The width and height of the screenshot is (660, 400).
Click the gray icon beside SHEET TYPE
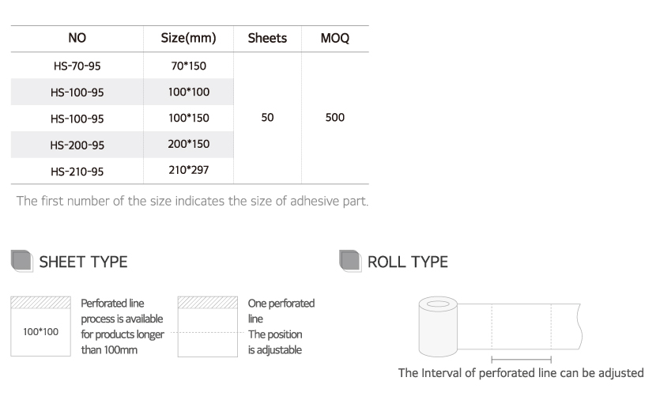point(21,262)
